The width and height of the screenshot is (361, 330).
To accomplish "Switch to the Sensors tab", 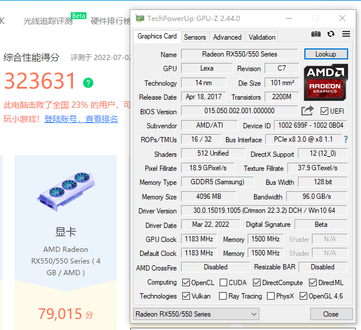I will 195,37.
